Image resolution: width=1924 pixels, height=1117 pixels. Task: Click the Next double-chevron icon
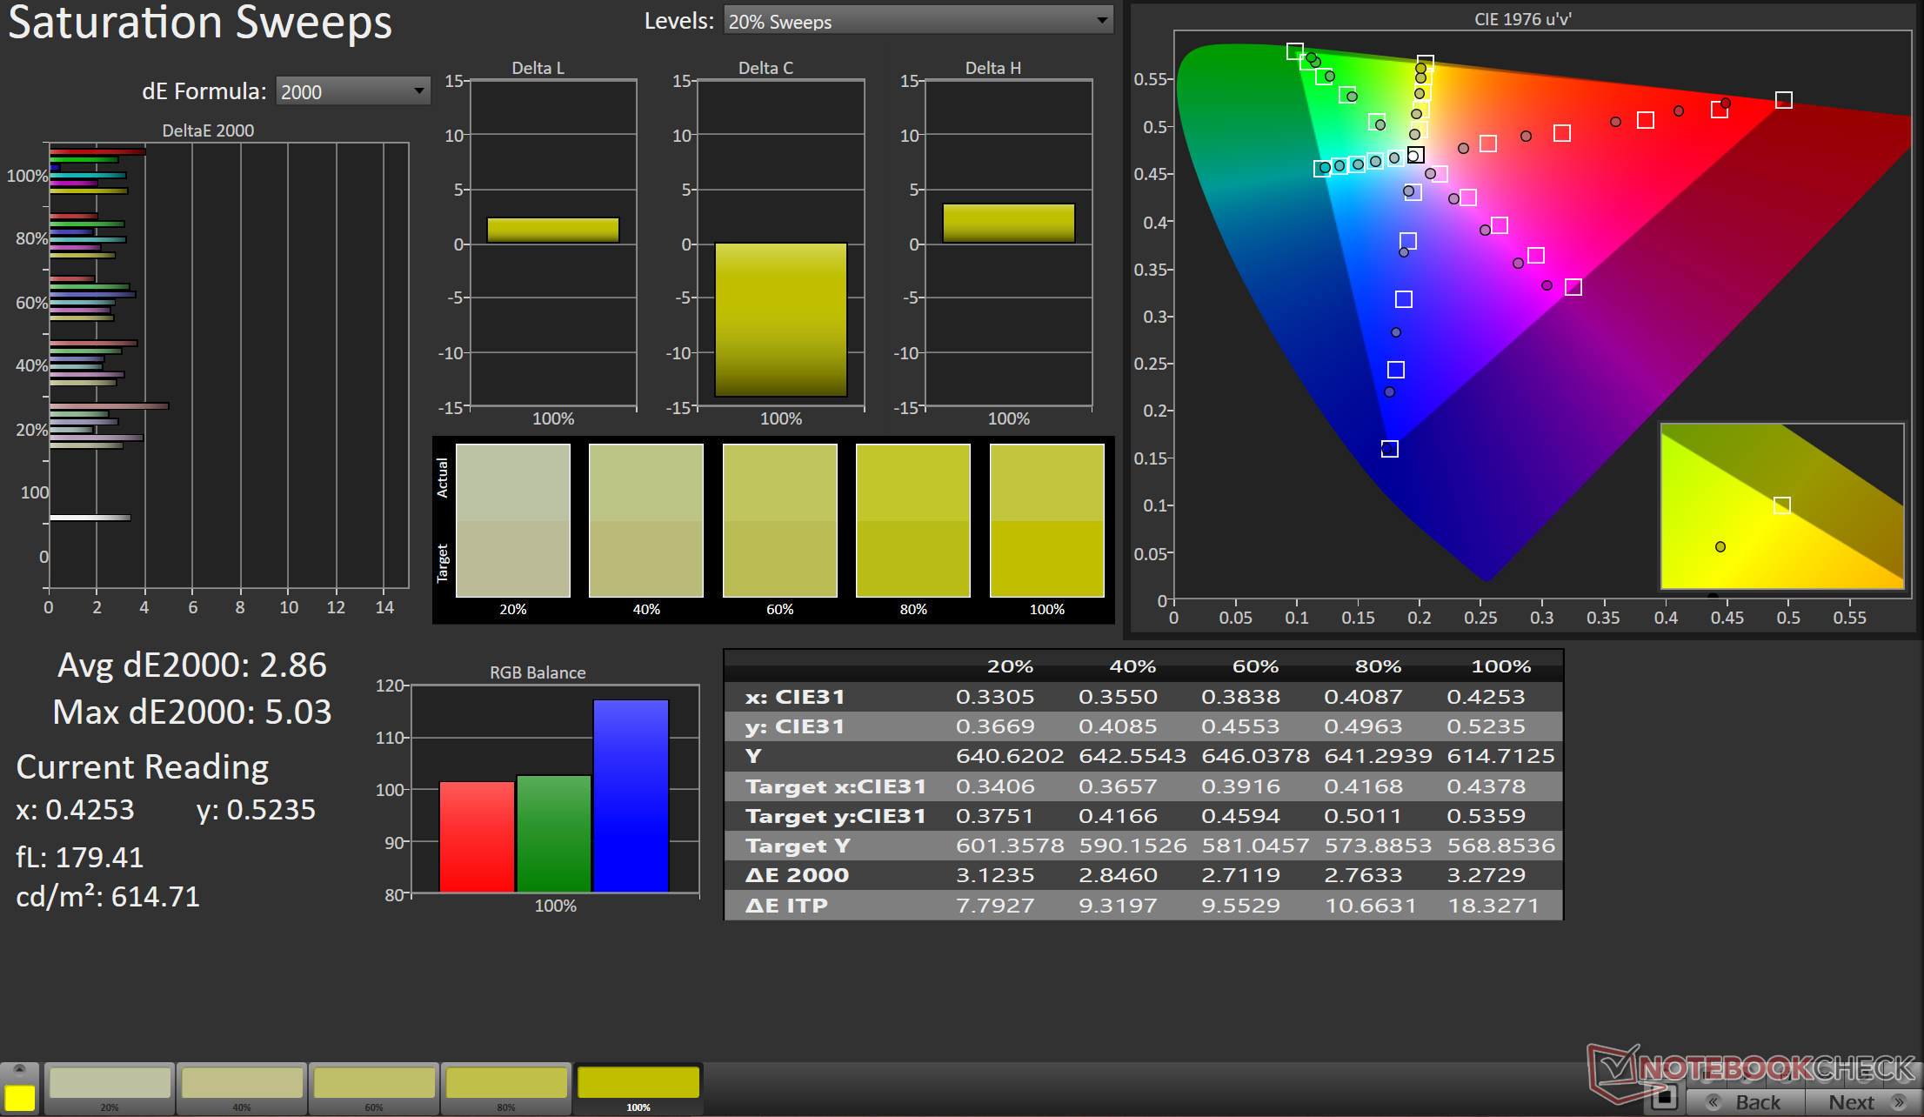(x=1898, y=1102)
